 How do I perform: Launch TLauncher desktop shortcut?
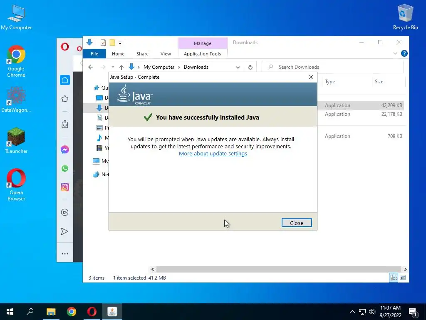16,141
